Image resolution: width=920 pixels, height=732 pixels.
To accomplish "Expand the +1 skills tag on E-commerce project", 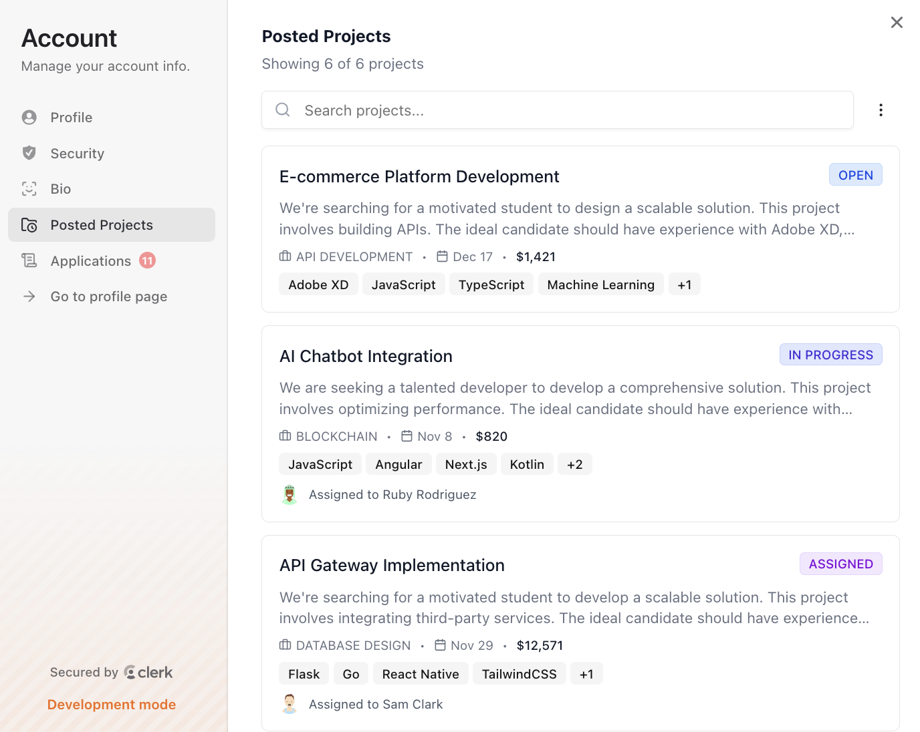I will tap(684, 285).
